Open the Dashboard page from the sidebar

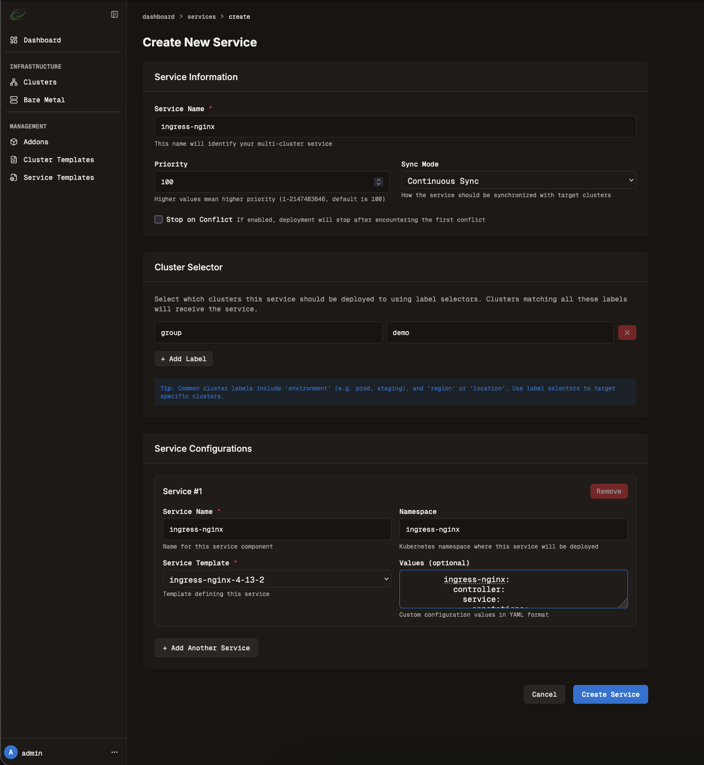pos(42,40)
